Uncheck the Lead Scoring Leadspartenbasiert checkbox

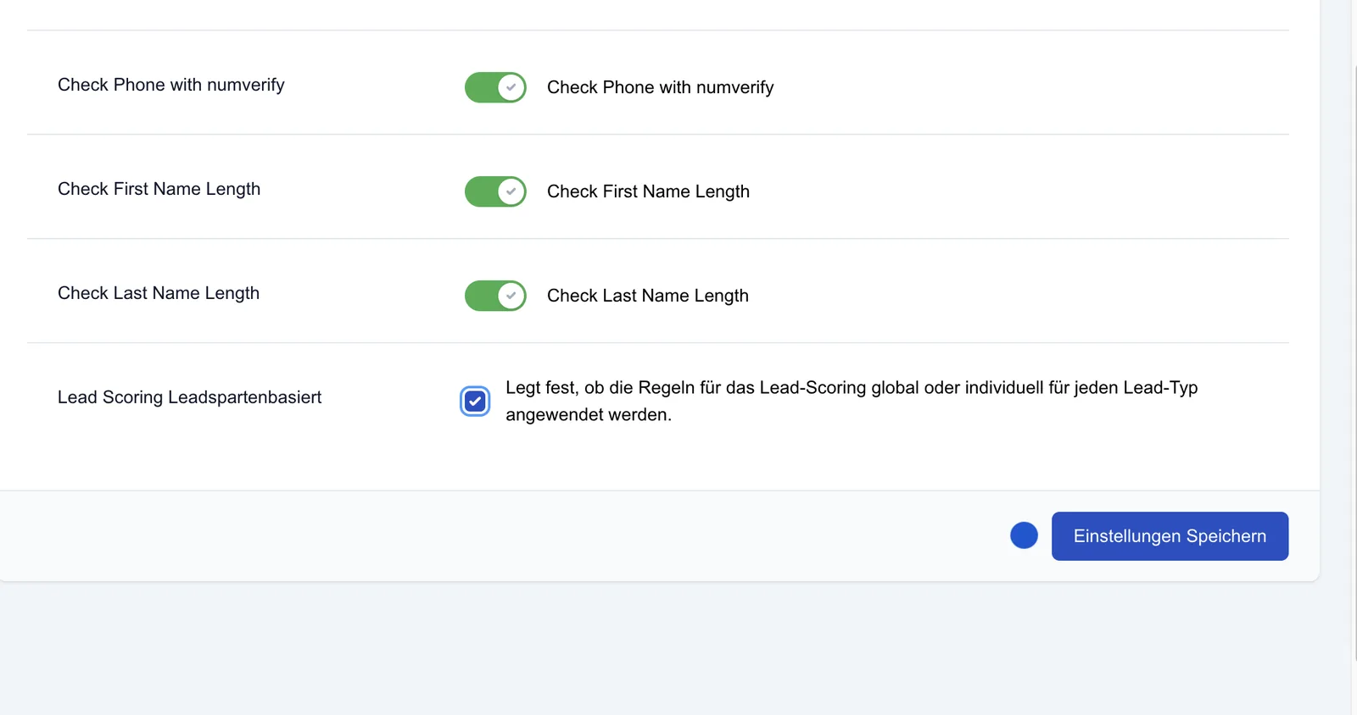(475, 401)
